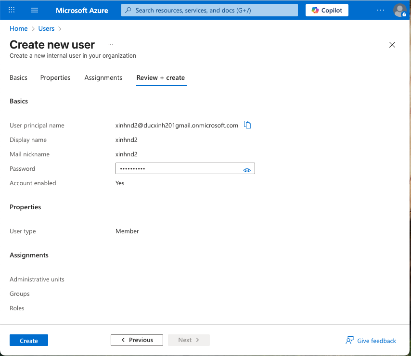The image size is (411, 356).
Task: Select the masked password field
Action: coord(178,168)
